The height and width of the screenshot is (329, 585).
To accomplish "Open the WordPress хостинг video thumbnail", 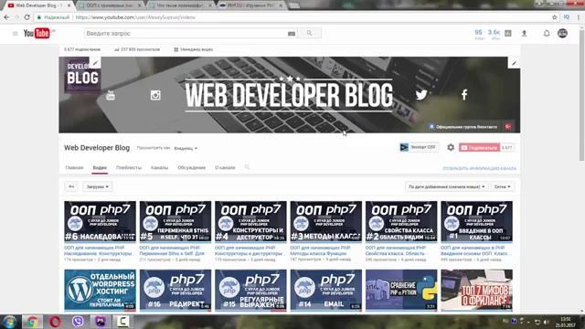I will tap(100, 291).
